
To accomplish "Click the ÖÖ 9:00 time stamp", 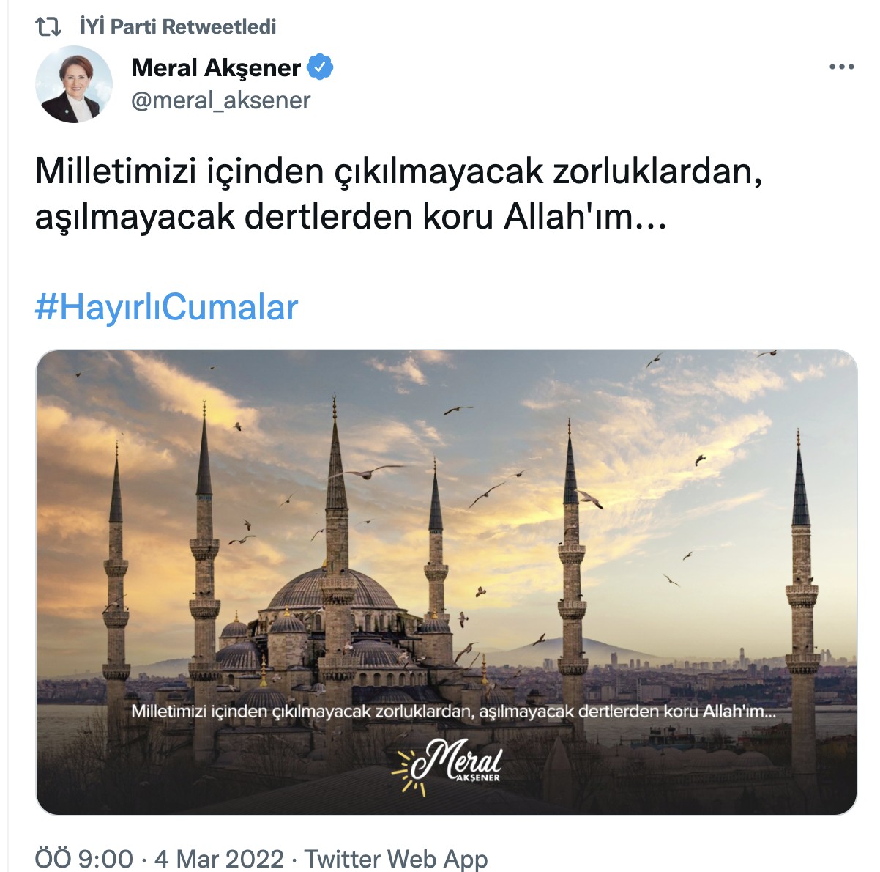I will 84,858.
